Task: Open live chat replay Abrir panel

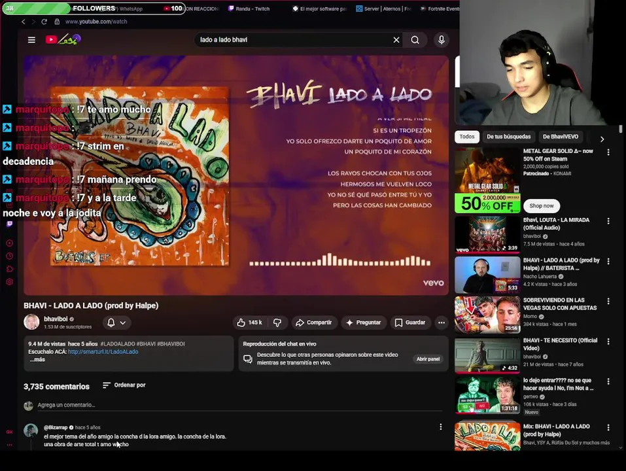Action: click(428, 359)
